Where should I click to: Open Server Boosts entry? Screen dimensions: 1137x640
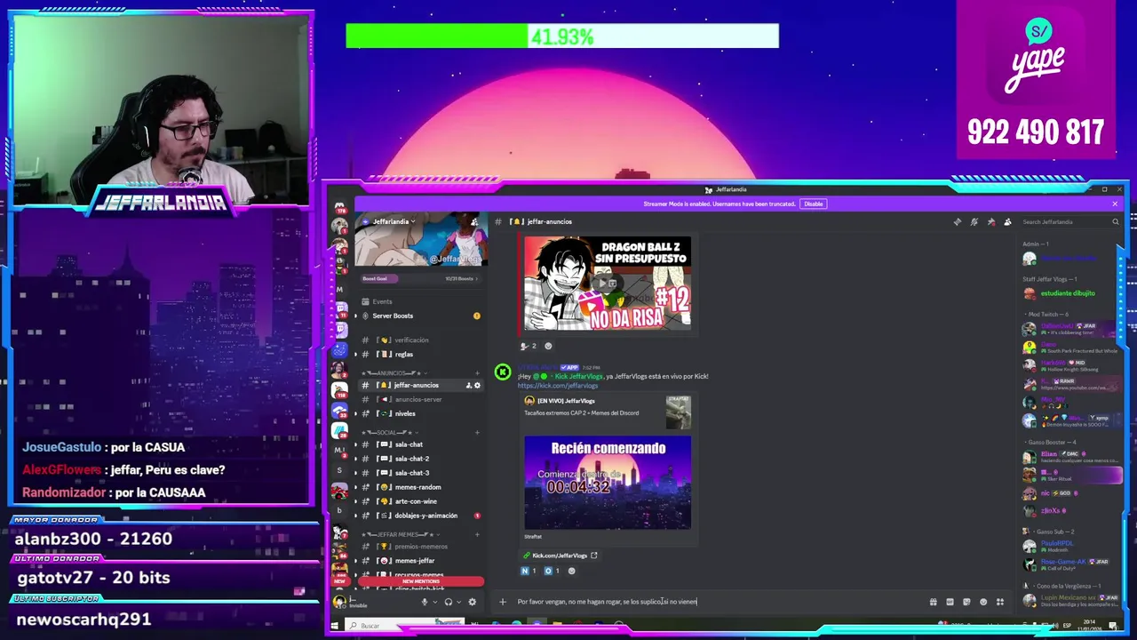click(x=421, y=316)
